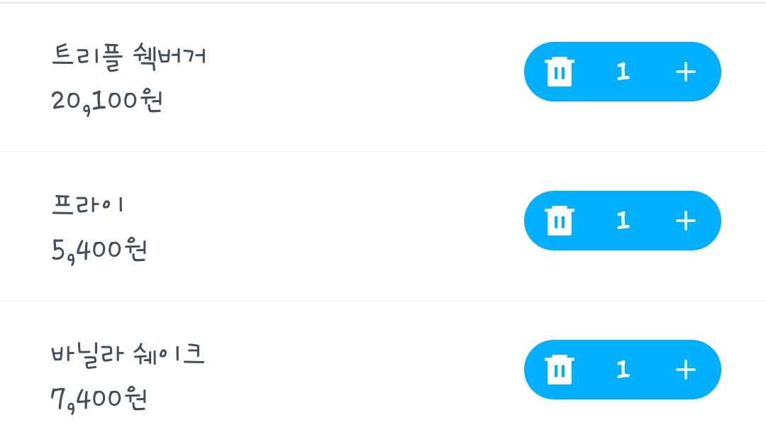Click the divider below the 트리플 쉑버거 row

click(x=383, y=152)
